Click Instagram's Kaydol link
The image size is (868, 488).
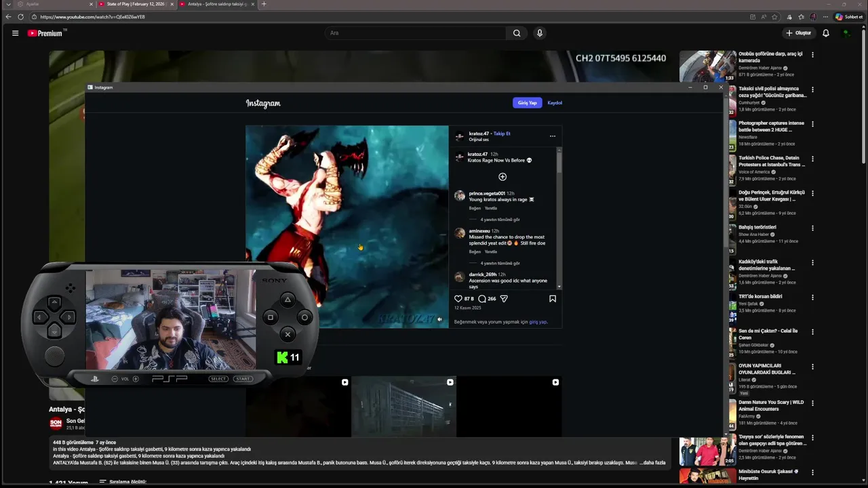pyautogui.click(x=555, y=103)
